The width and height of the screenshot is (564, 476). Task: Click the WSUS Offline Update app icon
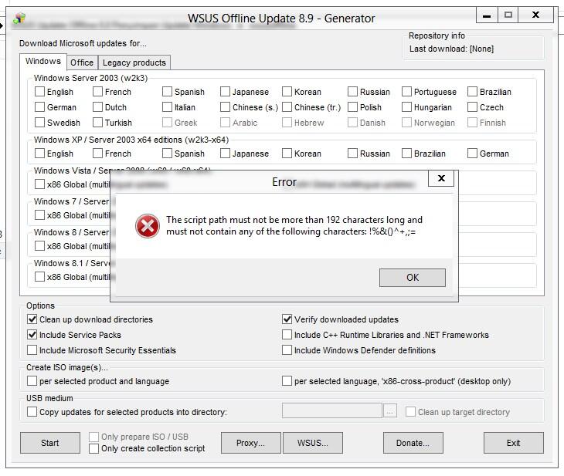pos(19,19)
